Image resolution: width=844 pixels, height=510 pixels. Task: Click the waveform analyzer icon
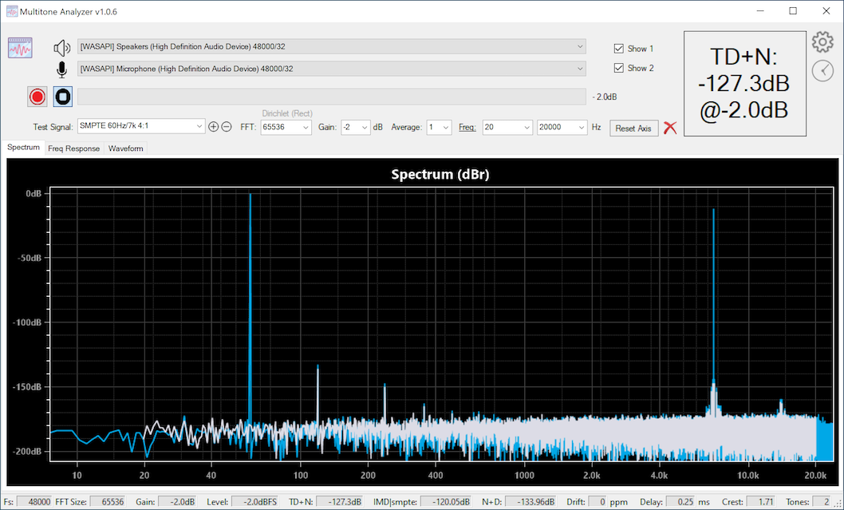tap(20, 48)
